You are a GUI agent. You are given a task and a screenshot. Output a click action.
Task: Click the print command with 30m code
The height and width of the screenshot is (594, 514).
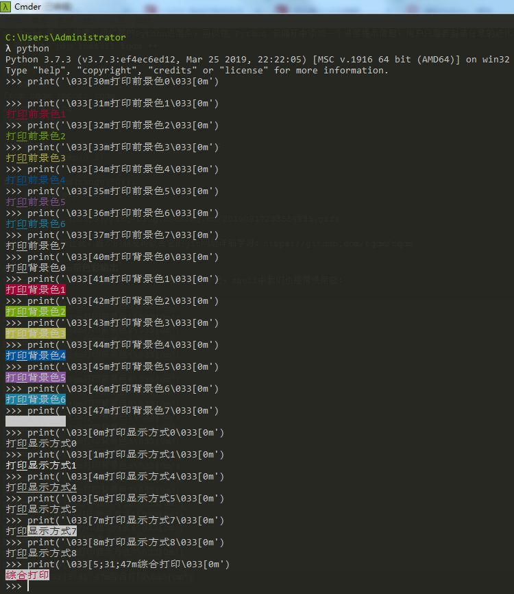coord(112,82)
